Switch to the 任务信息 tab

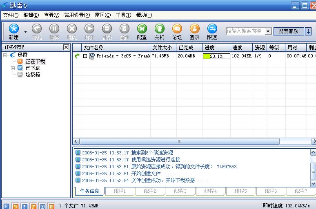tap(90, 191)
